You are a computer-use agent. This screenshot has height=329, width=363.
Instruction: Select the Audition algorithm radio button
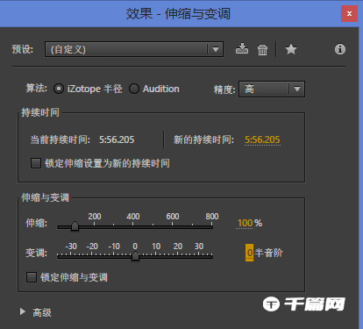click(134, 89)
